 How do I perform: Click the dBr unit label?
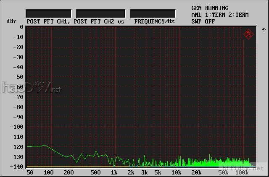11,21
